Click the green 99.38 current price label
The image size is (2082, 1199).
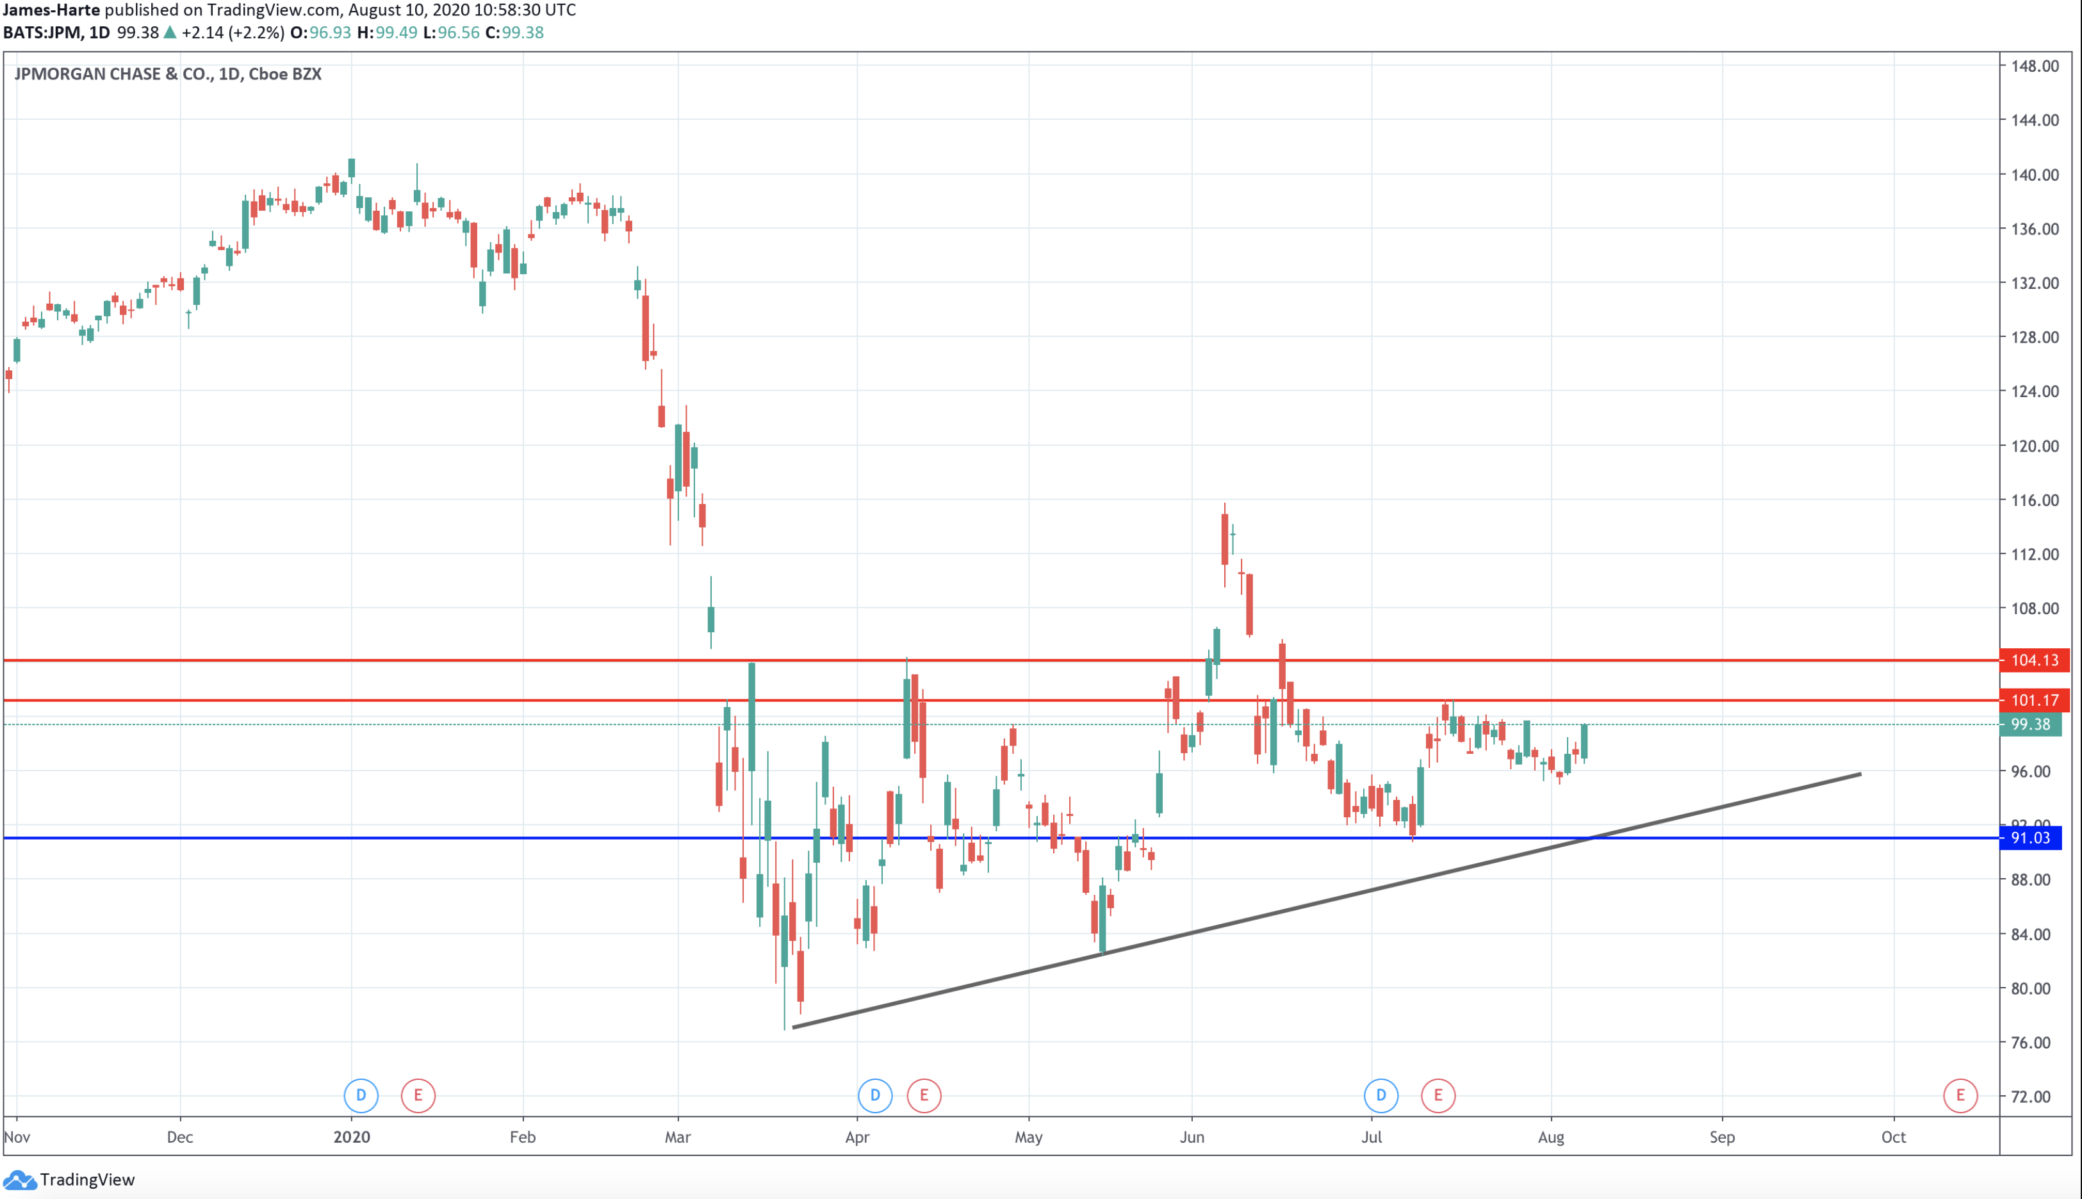point(2030,724)
